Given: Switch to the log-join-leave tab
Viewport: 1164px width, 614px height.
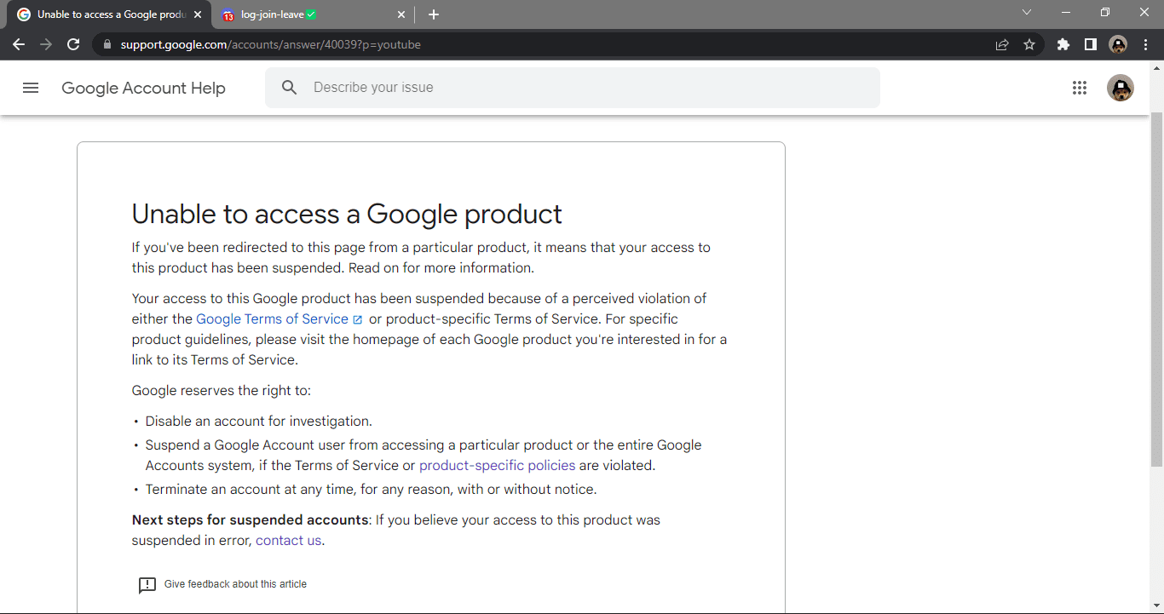Looking at the screenshot, I should point(273,14).
